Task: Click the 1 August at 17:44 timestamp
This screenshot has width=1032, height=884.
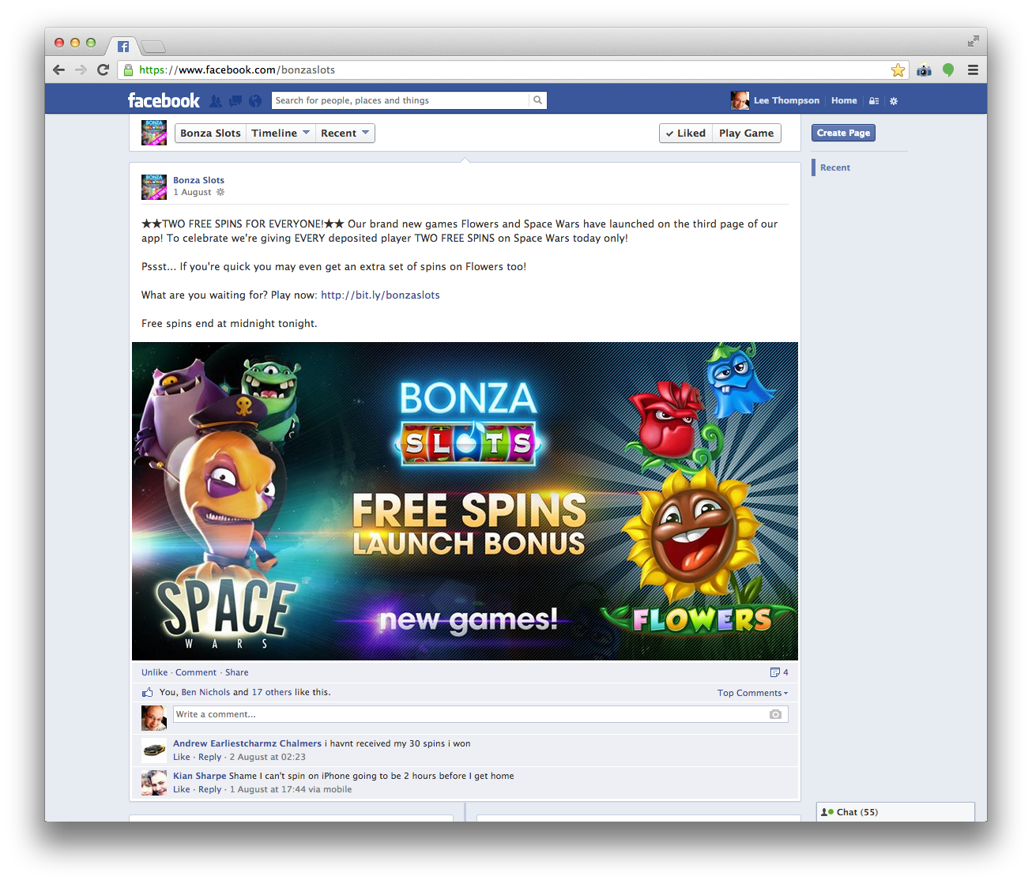Action: [x=268, y=789]
